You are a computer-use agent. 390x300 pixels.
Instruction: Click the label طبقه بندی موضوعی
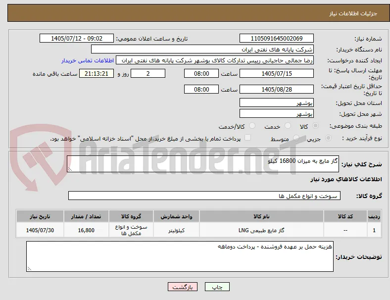pyautogui.click(x=356, y=126)
